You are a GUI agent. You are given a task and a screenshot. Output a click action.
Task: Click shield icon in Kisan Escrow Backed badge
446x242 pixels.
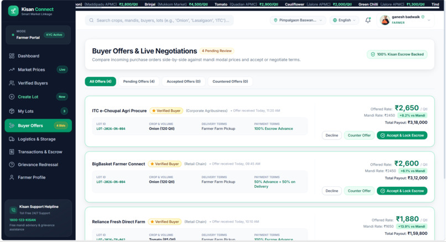(372, 55)
